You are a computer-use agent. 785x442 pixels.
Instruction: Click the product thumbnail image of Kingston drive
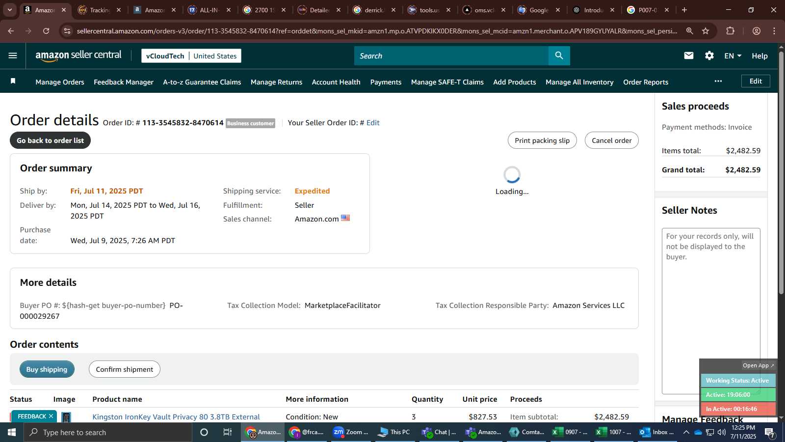pos(66,417)
